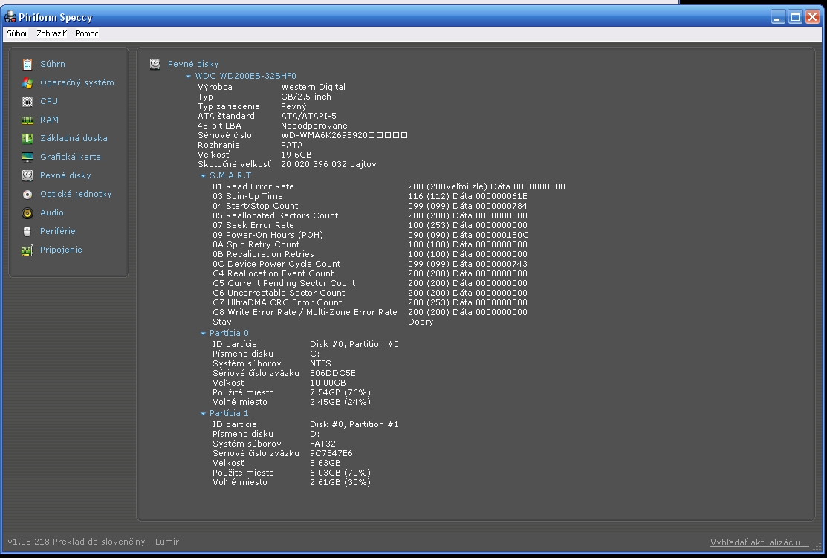Click the Skutočná veľkosť 20 020 396 032 bajtov value

pos(328,164)
